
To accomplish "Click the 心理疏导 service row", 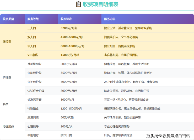I will coord(33,126).
